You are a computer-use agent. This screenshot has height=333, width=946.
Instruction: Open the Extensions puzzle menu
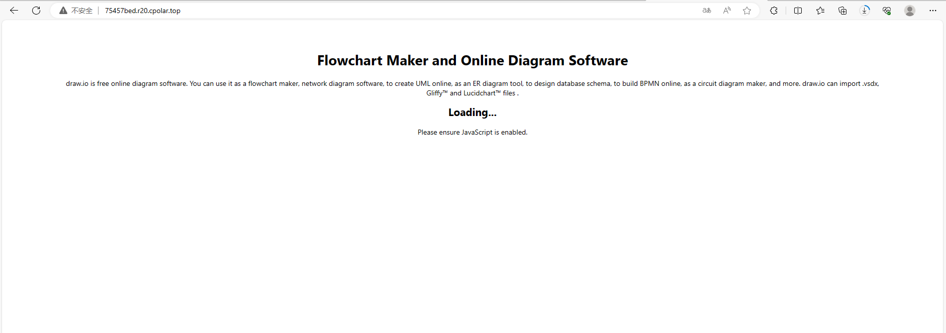[x=774, y=11]
